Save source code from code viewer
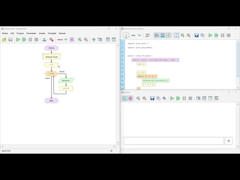This screenshot has height=180, width=240. [x=196, y=35]
